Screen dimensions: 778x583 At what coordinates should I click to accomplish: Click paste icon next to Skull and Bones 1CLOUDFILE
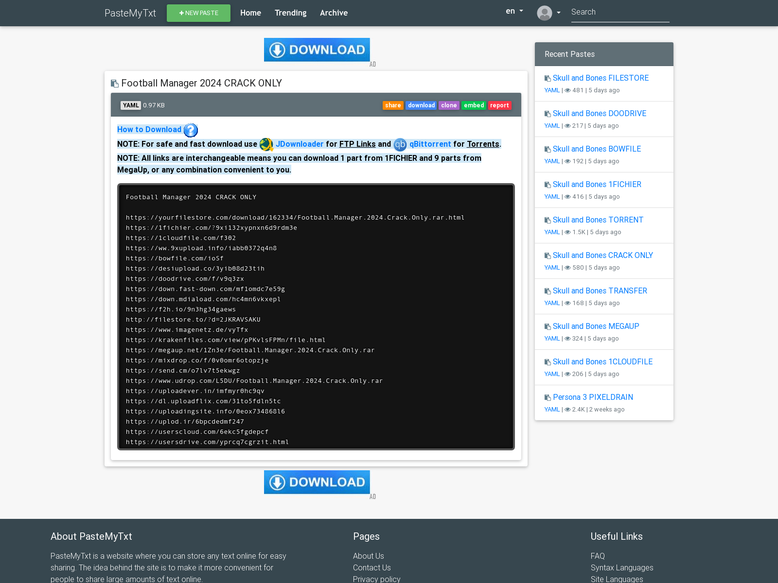coord(548,362)
